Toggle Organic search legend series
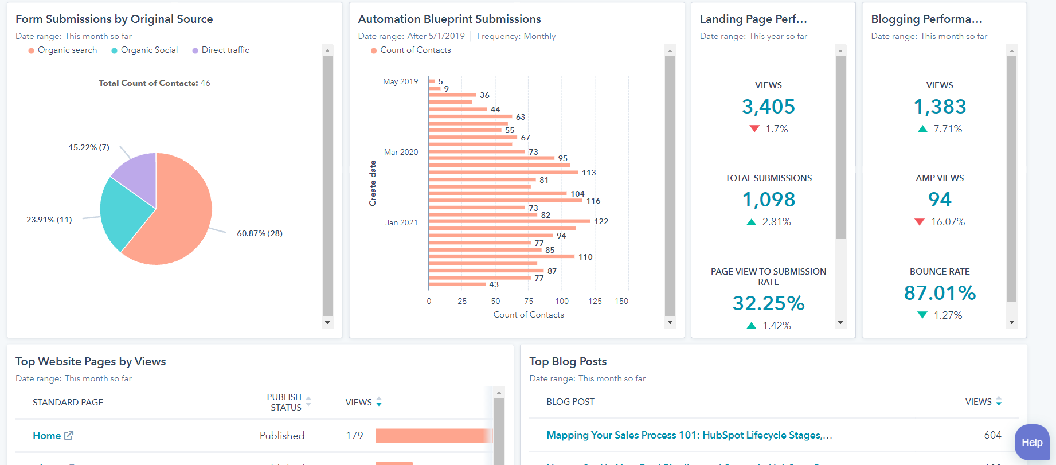1056x465 pixels. [62, 50]
